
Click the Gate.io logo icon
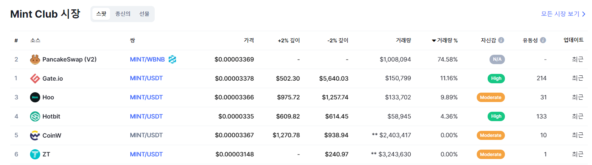tap(35, 78)
